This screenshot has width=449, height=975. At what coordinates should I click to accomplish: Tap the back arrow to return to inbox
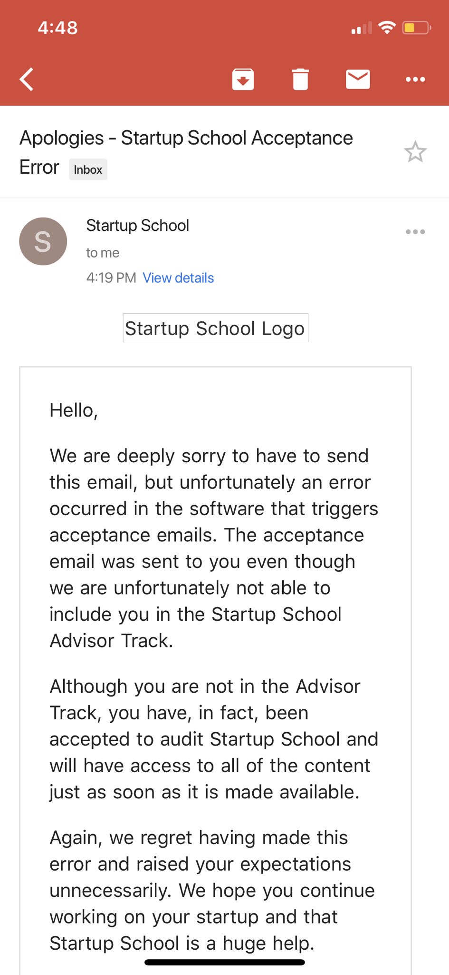(27, 79)
